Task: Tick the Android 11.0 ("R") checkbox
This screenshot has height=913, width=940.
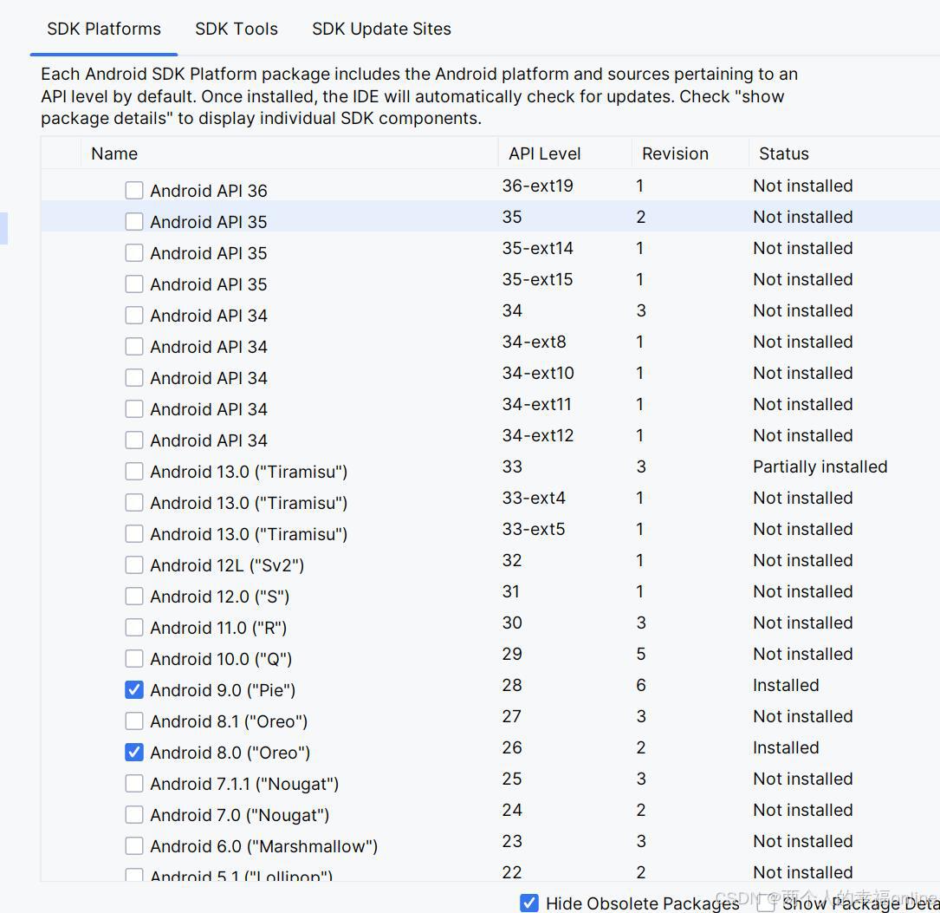Action: [x=134, y=627]
